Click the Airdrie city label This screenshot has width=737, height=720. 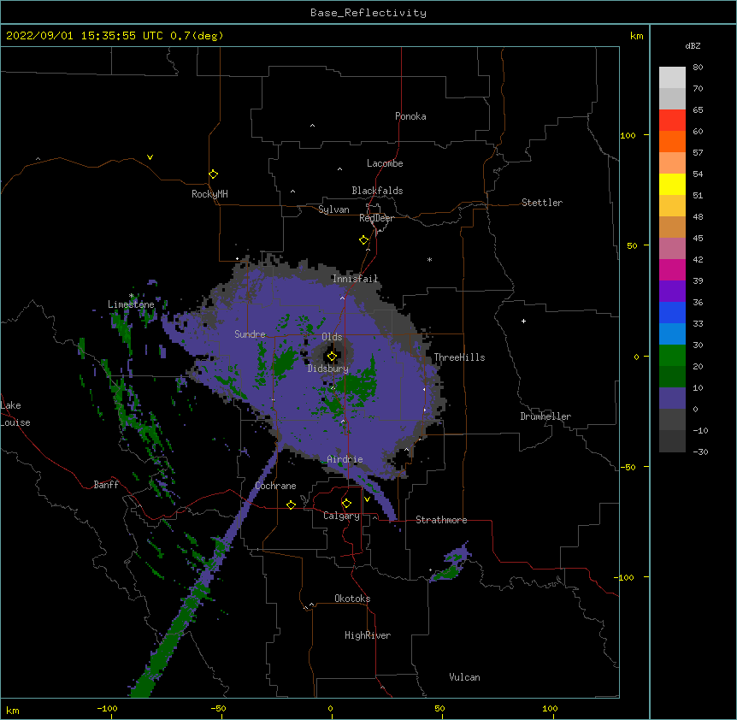point(345,459)
